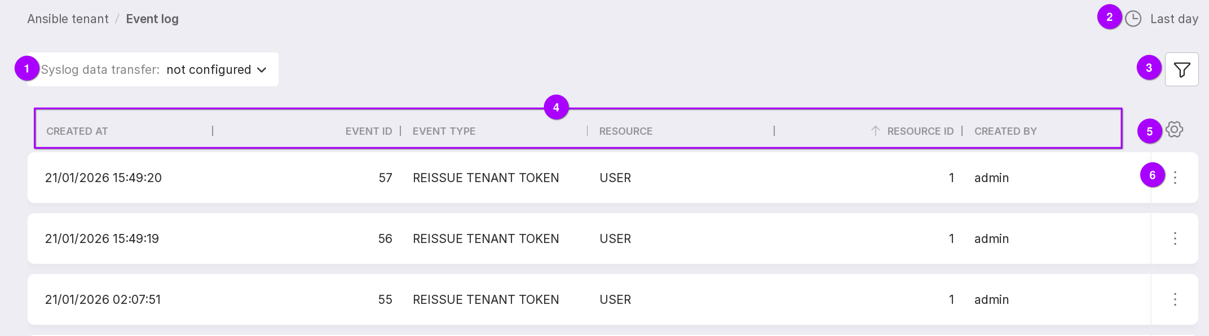Screen dimensions: 1209x336
Task: Sort by the Event ID column
Action: point(369,131)
